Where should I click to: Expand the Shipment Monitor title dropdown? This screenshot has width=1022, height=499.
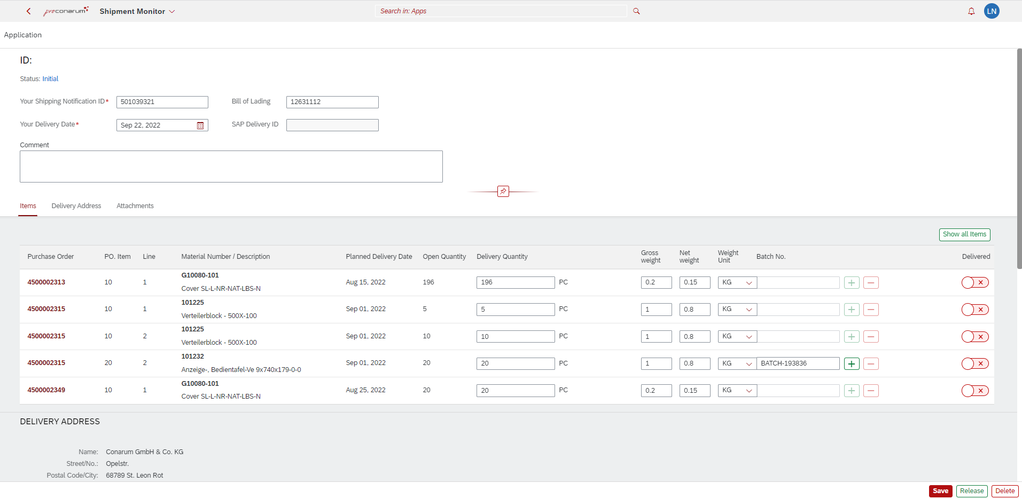[x=172, y=11]
